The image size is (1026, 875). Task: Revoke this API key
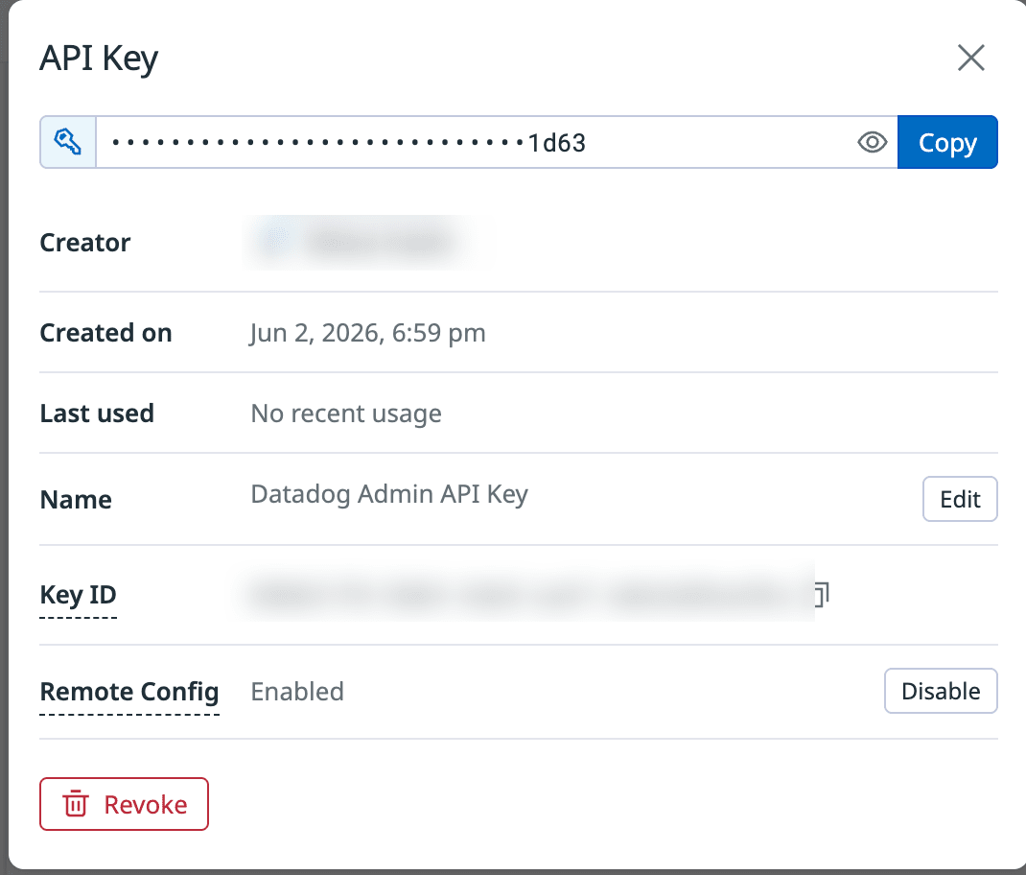coord(125,804)
